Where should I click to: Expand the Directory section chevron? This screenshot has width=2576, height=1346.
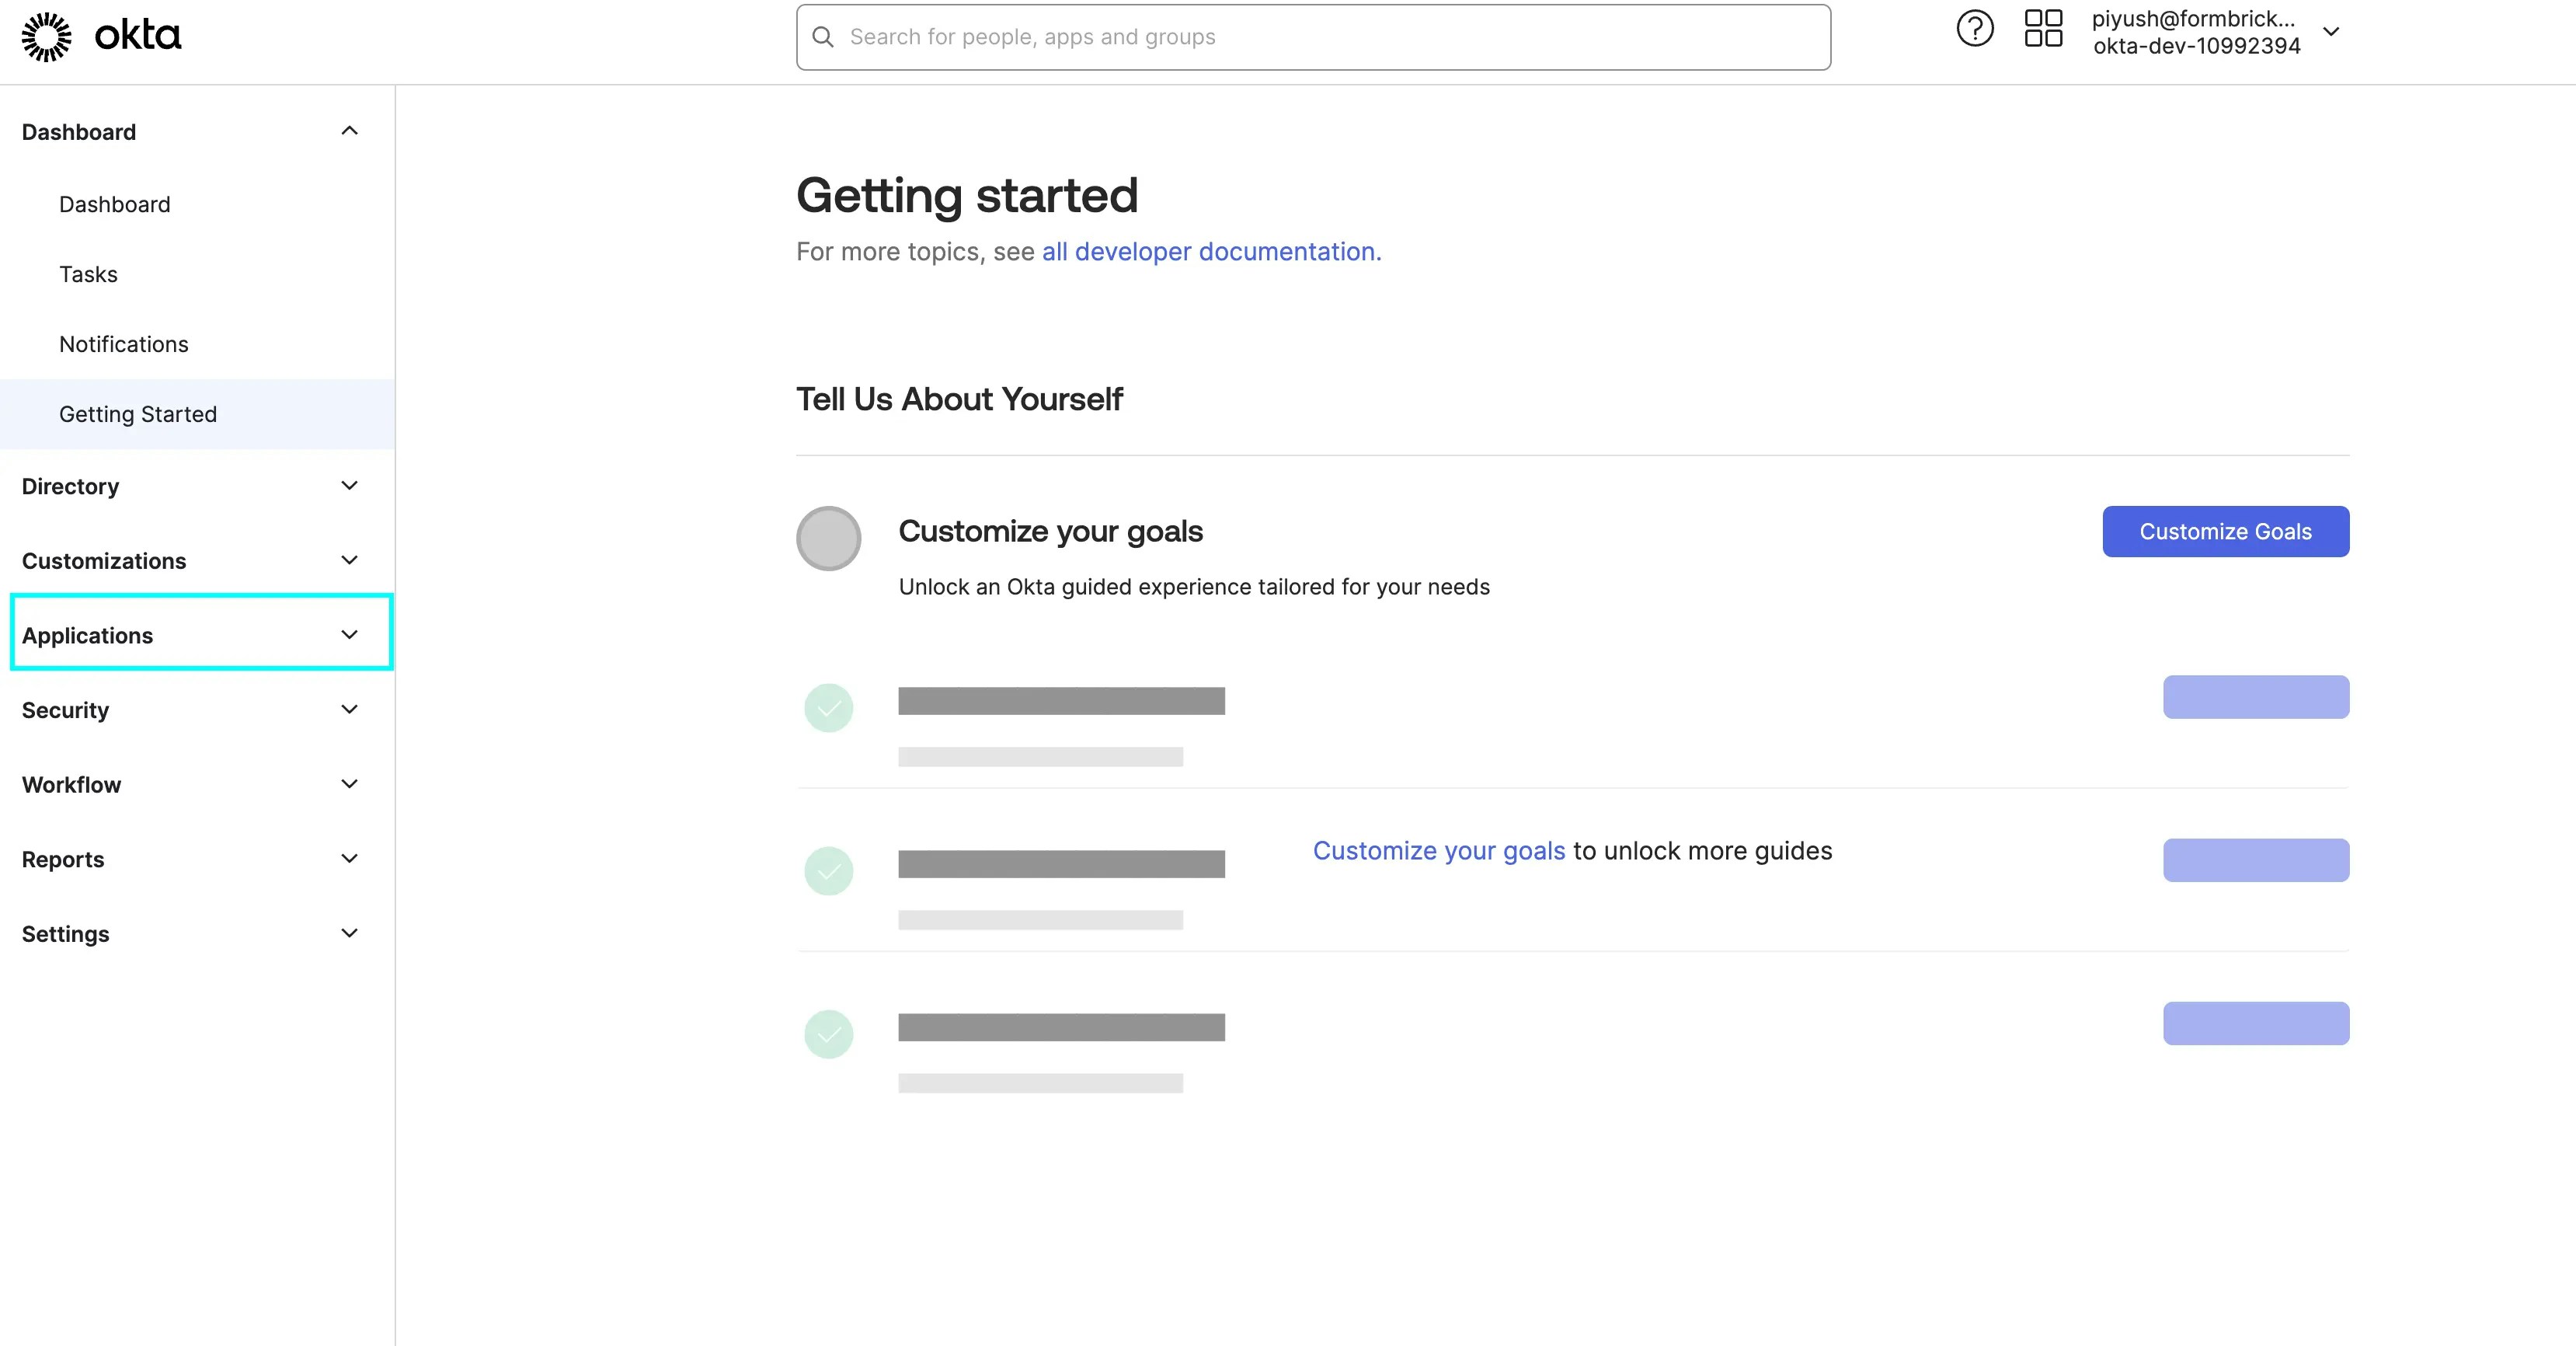pos(349,486)
